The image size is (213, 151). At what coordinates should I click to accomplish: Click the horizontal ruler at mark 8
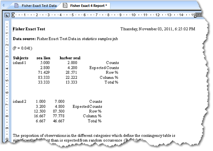click(x=108, y=15)
